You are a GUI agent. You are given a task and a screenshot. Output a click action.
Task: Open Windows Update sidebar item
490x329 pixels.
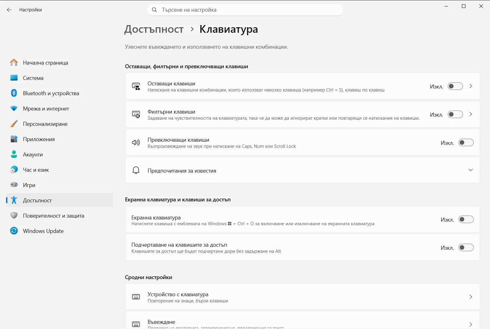59,231
